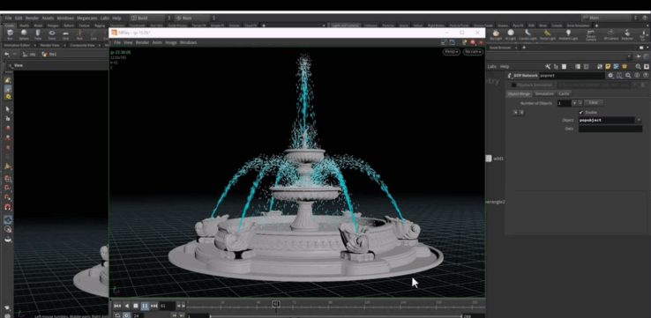This screenshot has height=318, width=651.
Task: Click the DOP Network name field popnet
Action: point(572,76)
